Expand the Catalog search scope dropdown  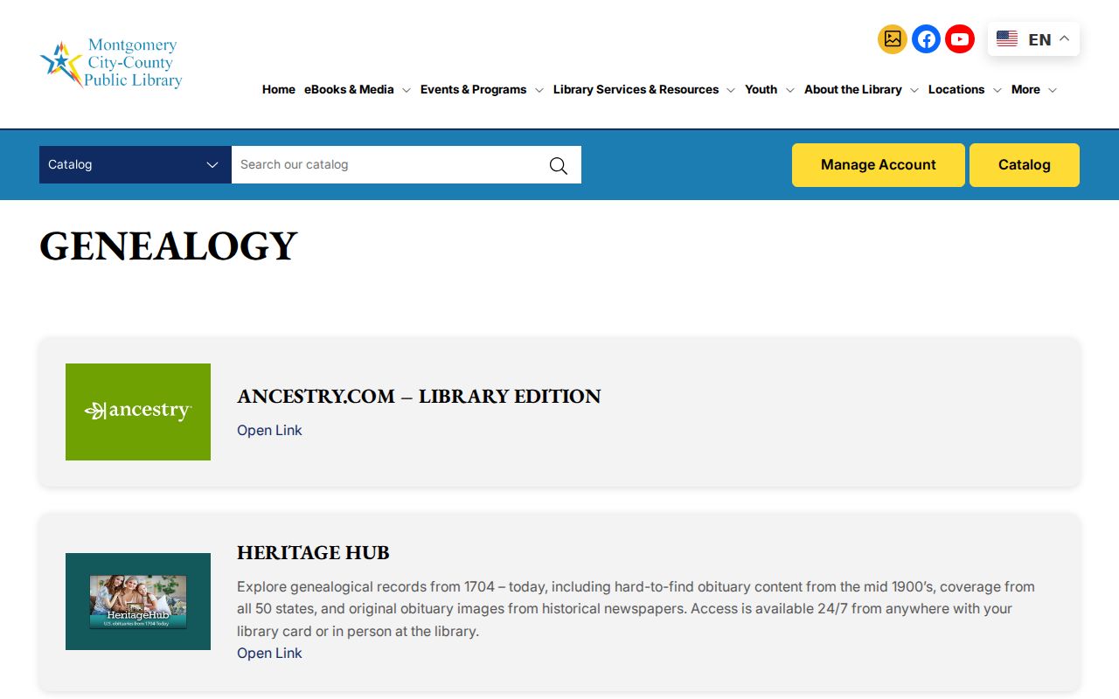pyautogui.click(x=136, y=164)
